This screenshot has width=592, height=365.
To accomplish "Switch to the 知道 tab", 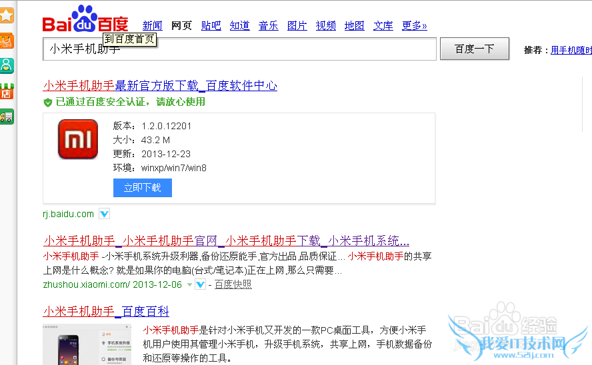I will click(x=240, y=25).
